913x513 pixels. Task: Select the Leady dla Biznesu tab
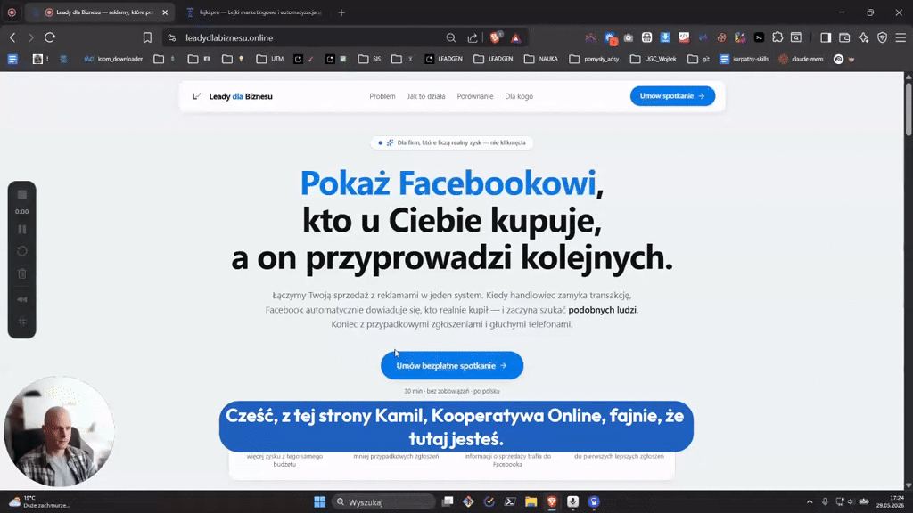(x=99, y=12)
